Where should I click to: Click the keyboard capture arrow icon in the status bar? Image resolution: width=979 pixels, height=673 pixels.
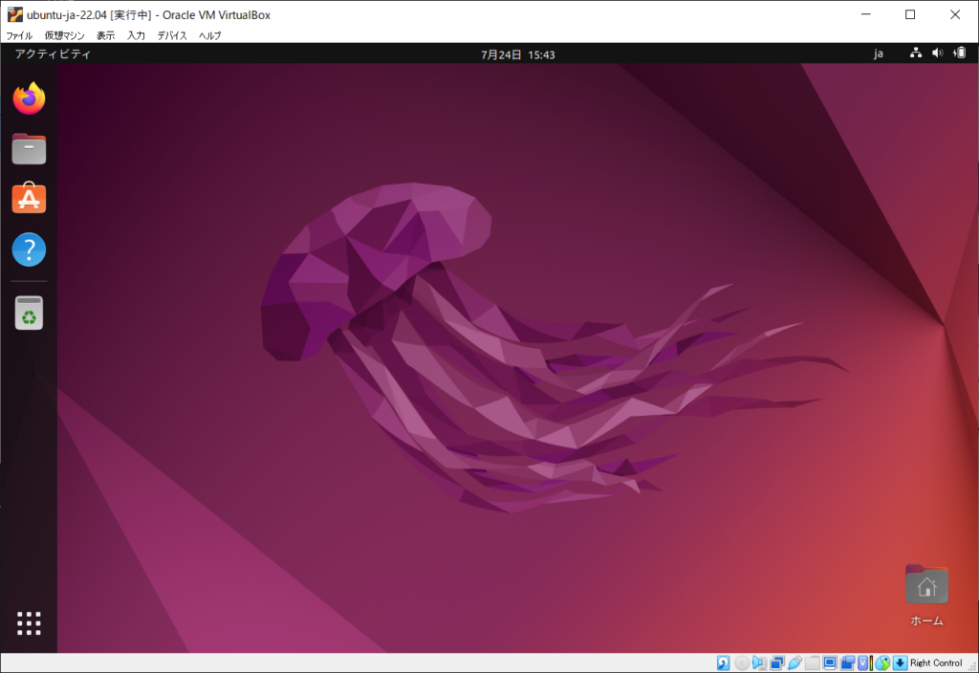coord(900,663)
